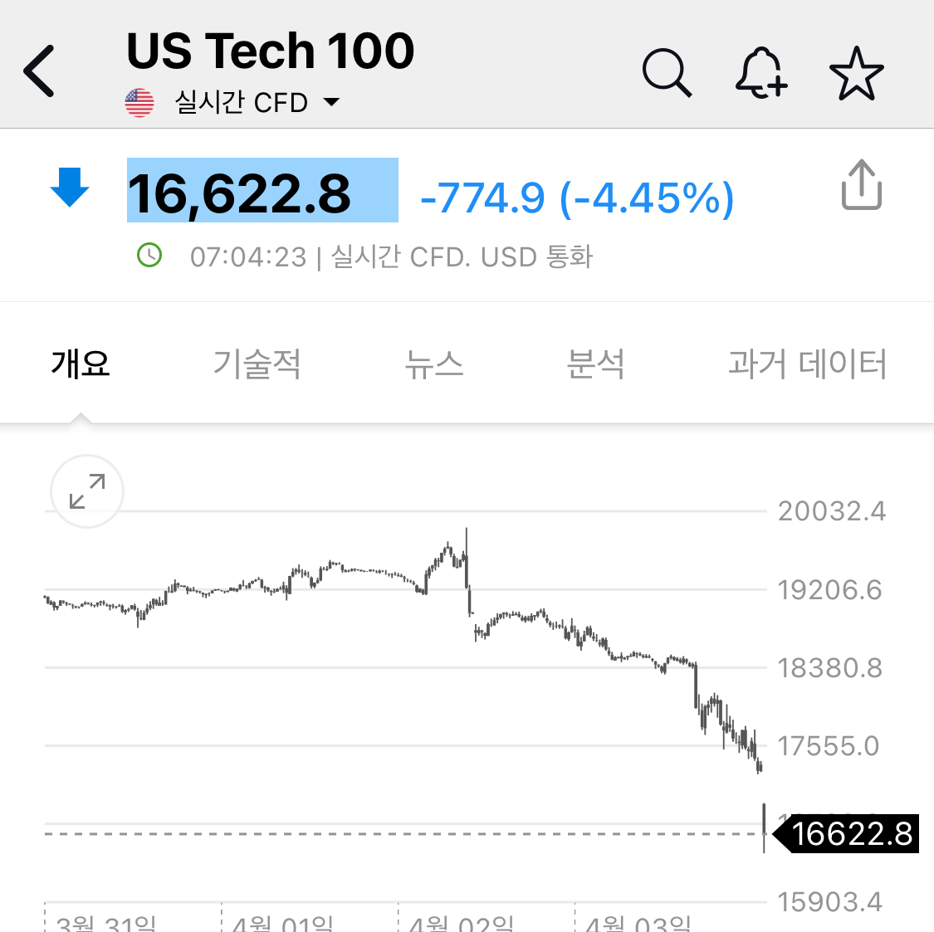Open the 과거 데이터 tab

click(808, 364)
